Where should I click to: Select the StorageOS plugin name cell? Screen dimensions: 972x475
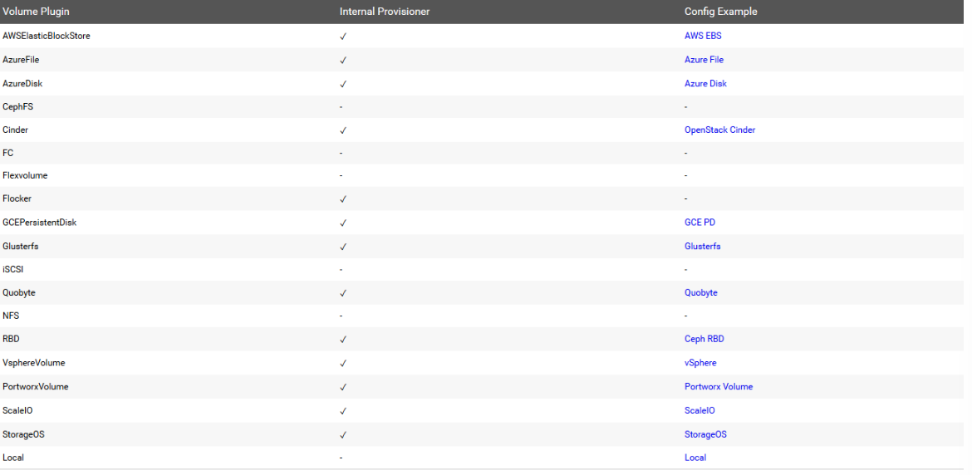point(23,435)
